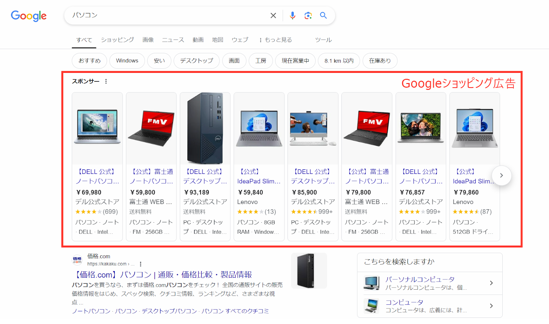Screen dimensions: 549x324
Task: Follow the パソコン すべてのクチコミ sitelink
Action: 235,311
